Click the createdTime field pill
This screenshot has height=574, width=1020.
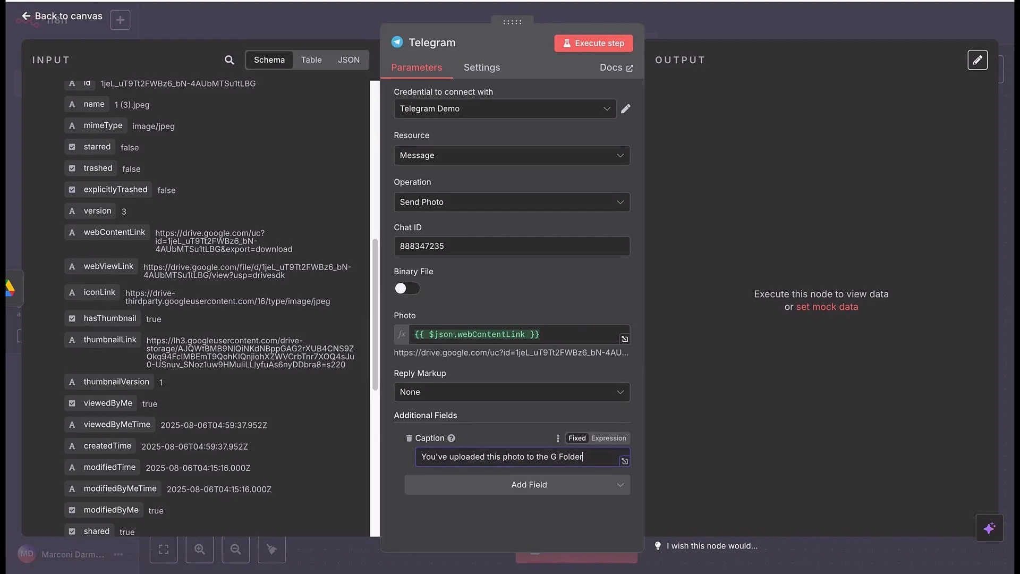coord(100,446)
